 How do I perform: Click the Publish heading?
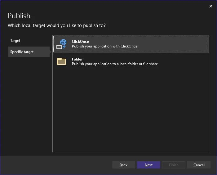(x=19, y=16)
